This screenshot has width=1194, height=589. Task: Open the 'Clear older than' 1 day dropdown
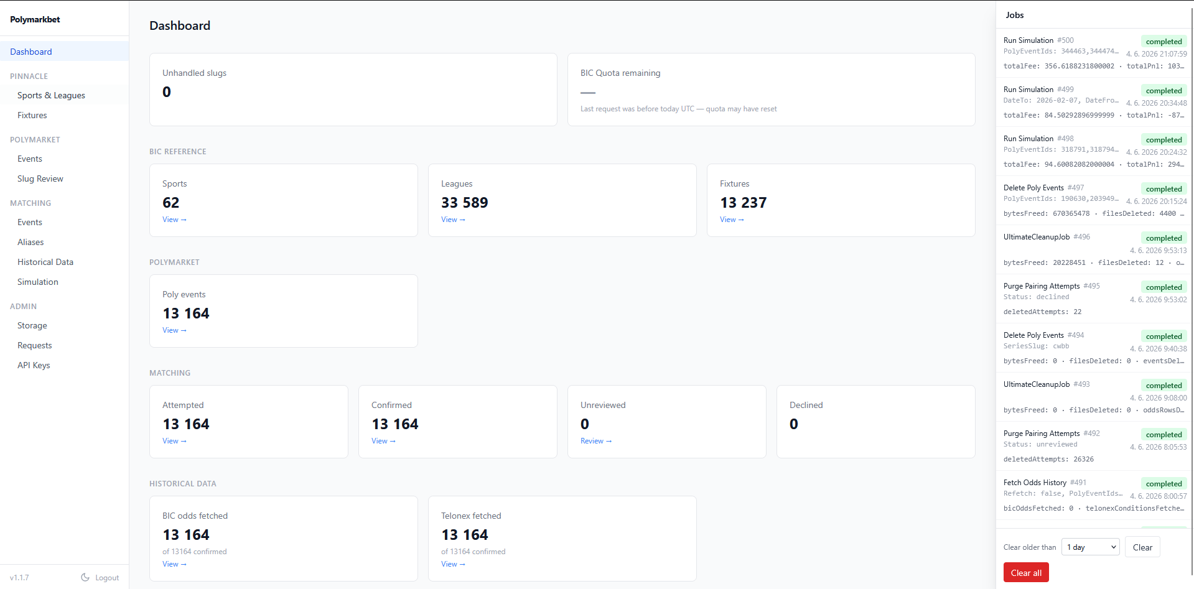coord(1090,547)
